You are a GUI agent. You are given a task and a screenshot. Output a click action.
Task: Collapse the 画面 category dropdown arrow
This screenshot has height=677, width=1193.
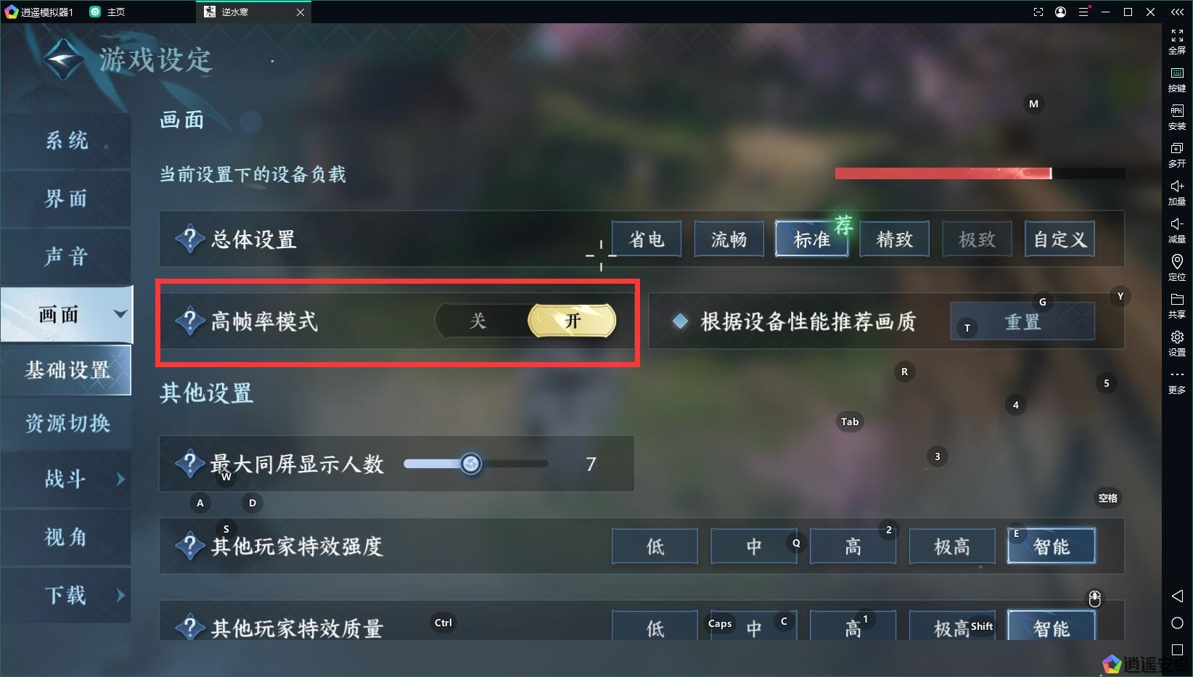pos(120,314)
